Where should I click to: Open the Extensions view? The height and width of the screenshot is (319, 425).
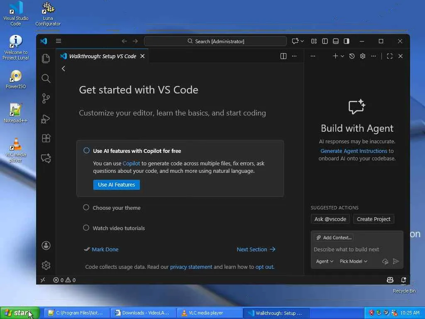click(x=46, y=138)
